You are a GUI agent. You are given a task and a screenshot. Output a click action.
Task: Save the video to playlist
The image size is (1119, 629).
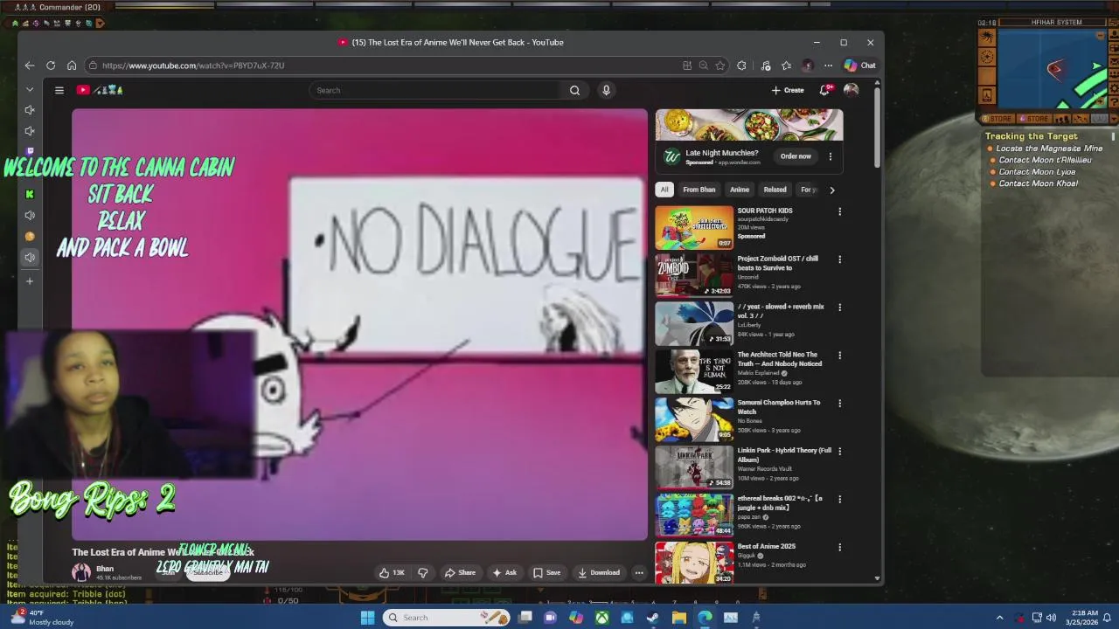[546, 573]
